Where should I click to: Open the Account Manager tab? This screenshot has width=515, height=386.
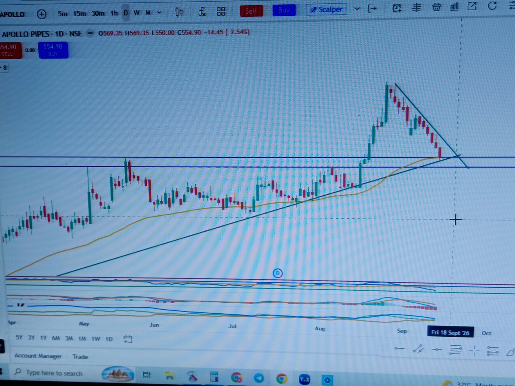pyautogui.click(x=38, y=356)
